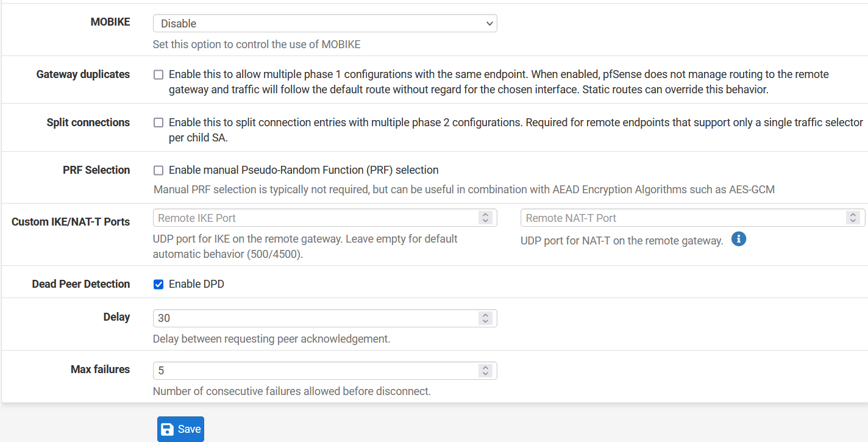This screenshot has height=442, width=868.
Task: Adjust the Delay spinner arrows
Action: [x=485, y=318]
